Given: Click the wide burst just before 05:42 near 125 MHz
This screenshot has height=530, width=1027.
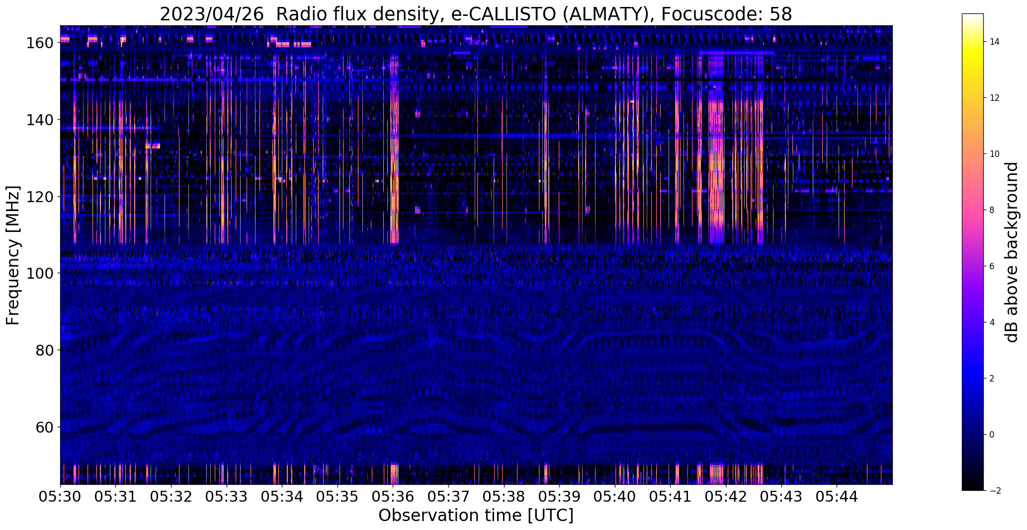Looking at the screenshot, I should click(716, 177).
